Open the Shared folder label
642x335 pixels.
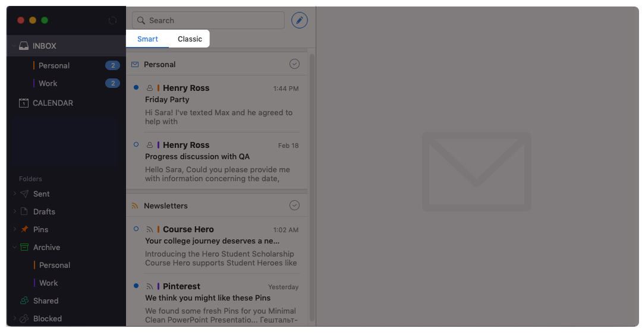45,301
